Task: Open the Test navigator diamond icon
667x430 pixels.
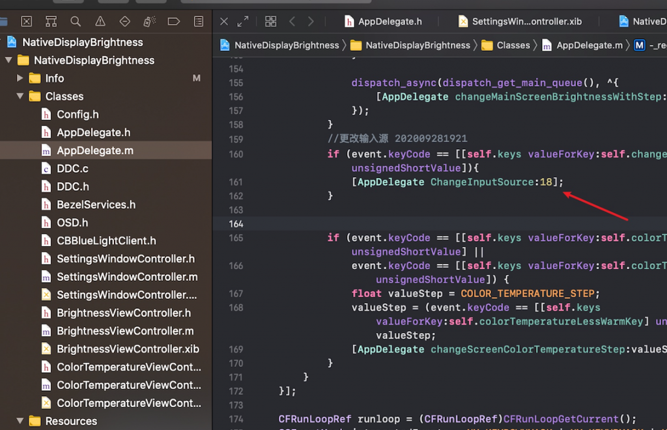Action: pyautogui.click(x=124, y=21)
